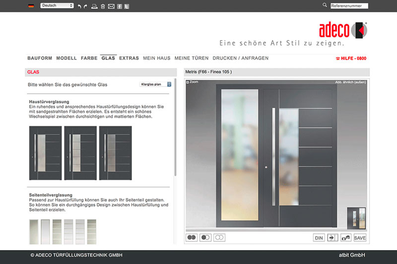The height and width of the screenshot is (264, 397).
Task: Click the email envelope icon
Action: [x=111, y=6]
